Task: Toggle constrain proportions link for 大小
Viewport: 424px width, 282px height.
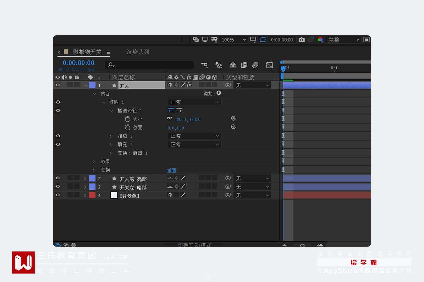Action: click(170, 119)
